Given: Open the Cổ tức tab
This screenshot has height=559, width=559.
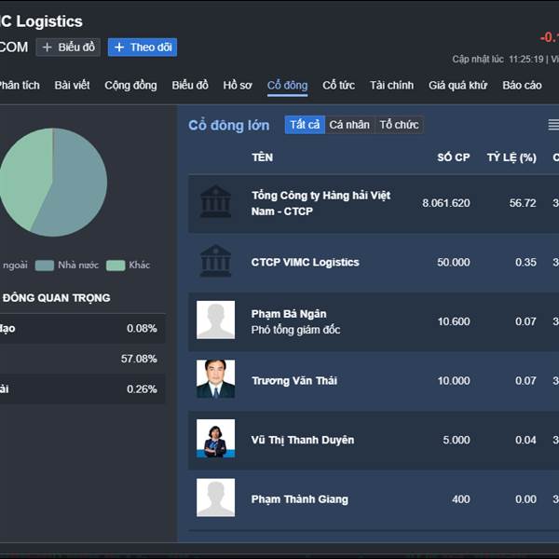Looking at the screenshot, I should pyautogui.click(x=338, y=85).
